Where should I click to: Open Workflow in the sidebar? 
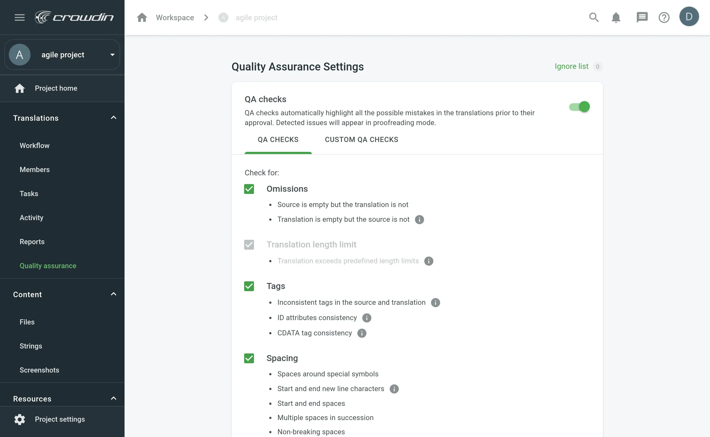point(34,145)
